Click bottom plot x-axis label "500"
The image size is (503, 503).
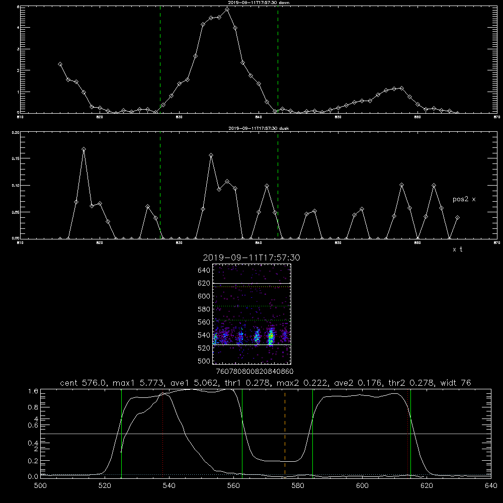(x=40, y=486)
